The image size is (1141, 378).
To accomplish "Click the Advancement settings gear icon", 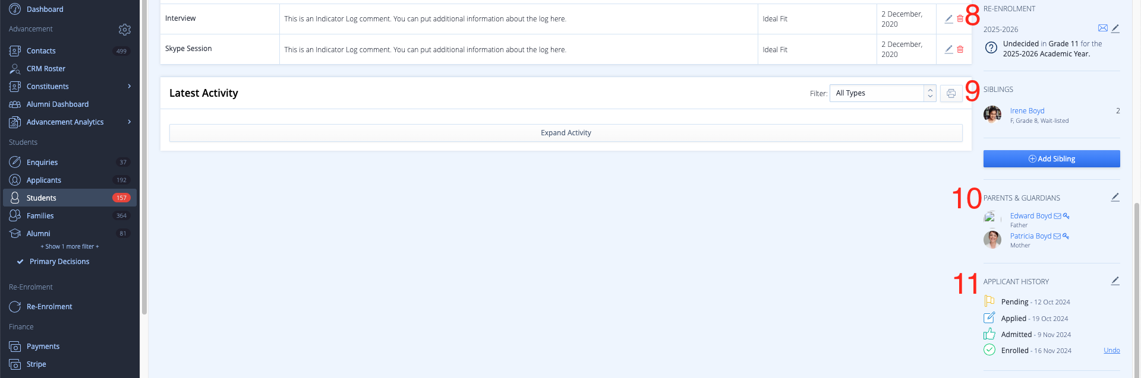I will click(124, 29).
